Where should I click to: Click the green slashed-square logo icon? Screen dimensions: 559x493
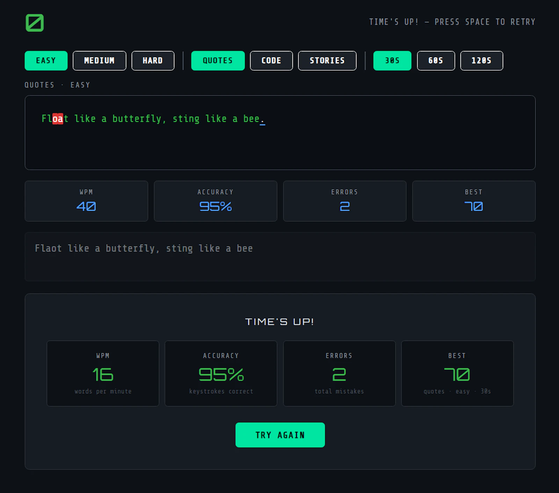point(35,23)
